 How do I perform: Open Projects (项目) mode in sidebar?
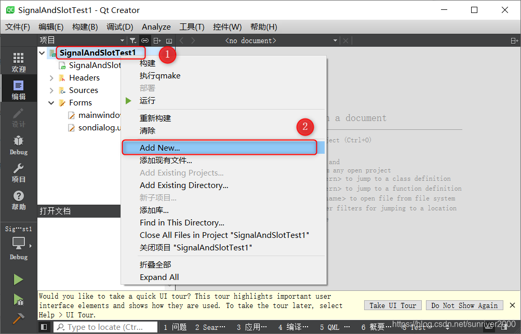click(18, 172)
